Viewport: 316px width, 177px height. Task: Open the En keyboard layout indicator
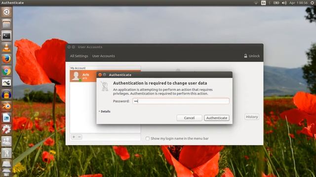(x=263, y=3)
